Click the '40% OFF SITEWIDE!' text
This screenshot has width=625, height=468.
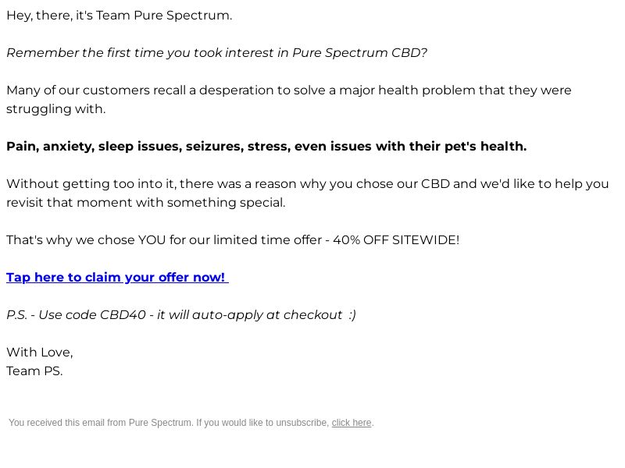click(396, 240)
